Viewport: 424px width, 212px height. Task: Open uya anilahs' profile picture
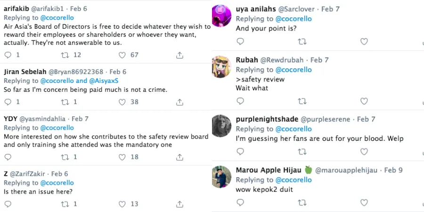(x=221, y=16)
